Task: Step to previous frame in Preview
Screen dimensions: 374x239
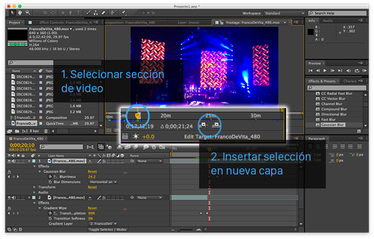Action: pos(318,71)
